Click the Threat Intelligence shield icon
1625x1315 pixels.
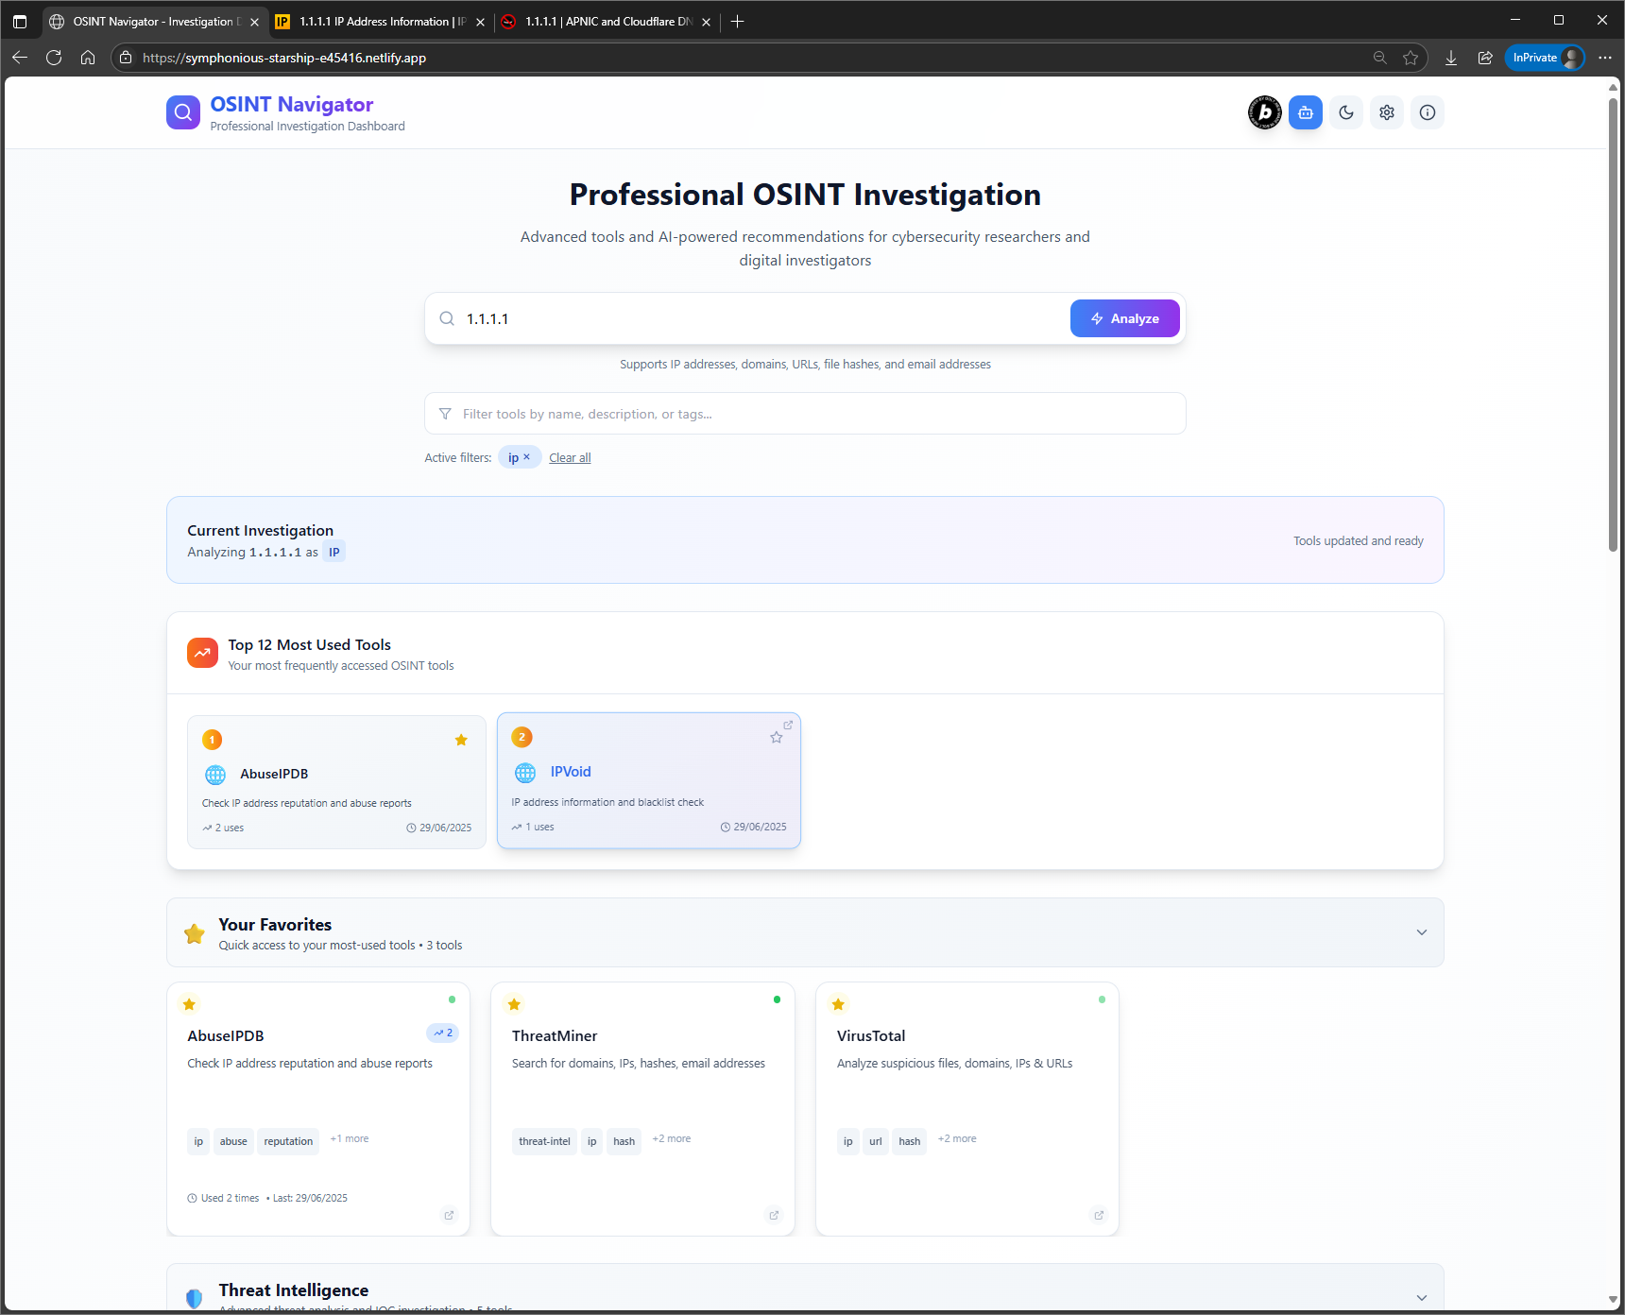195,1298
